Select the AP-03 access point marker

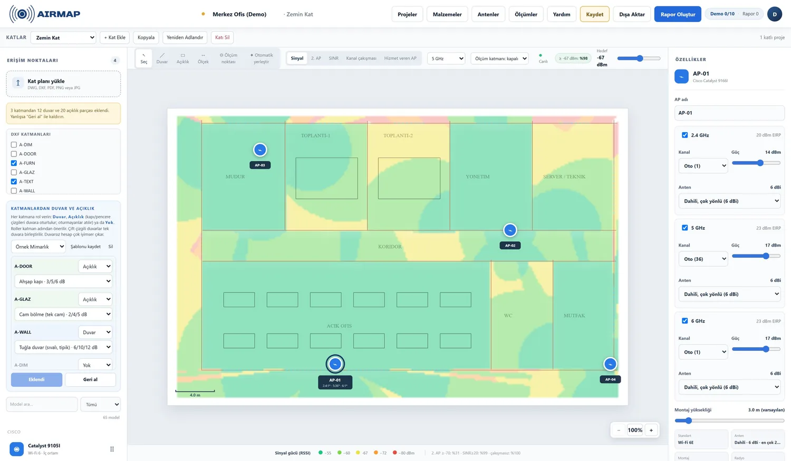pos(260,150)
